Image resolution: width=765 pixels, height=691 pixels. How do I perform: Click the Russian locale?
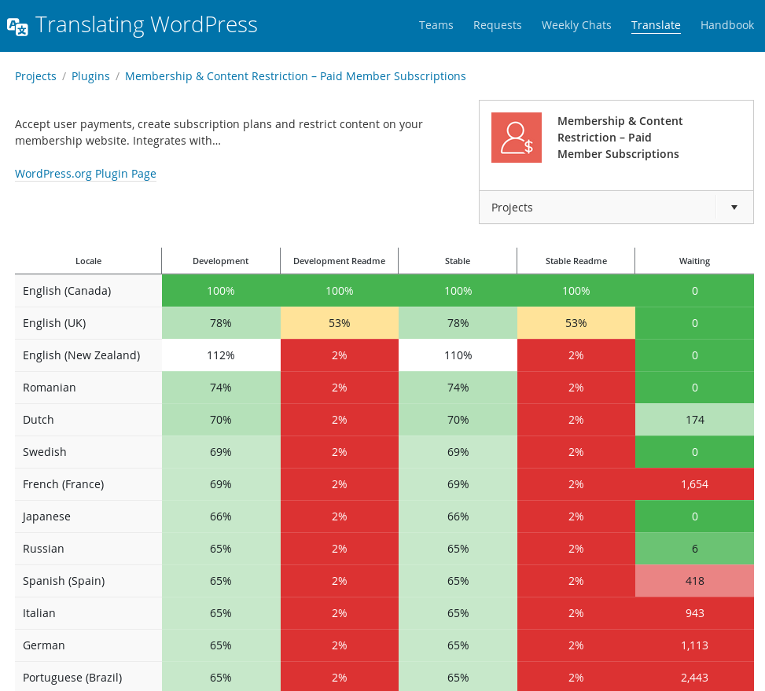[x=43, y=549]
